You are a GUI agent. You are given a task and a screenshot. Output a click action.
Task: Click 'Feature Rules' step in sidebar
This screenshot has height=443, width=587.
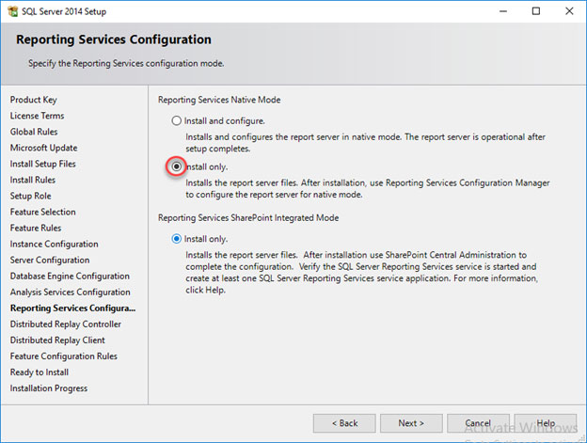click(36, 228)
